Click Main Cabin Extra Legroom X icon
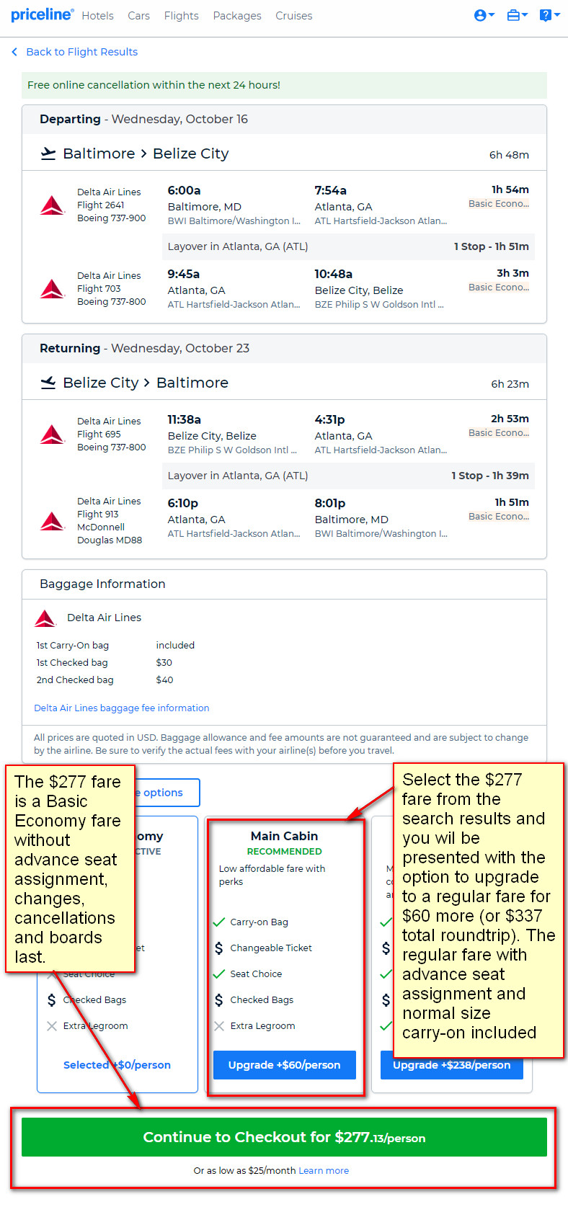The height and width of the screenshot is (1207, 568). 219,1026
